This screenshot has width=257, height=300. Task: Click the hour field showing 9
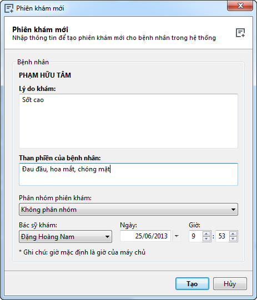click(x=195, y=236)
